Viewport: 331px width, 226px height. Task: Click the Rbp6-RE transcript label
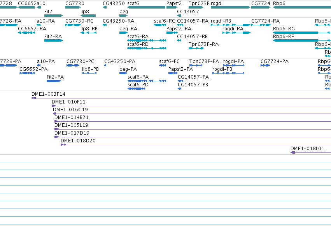[x=284, y=37]
